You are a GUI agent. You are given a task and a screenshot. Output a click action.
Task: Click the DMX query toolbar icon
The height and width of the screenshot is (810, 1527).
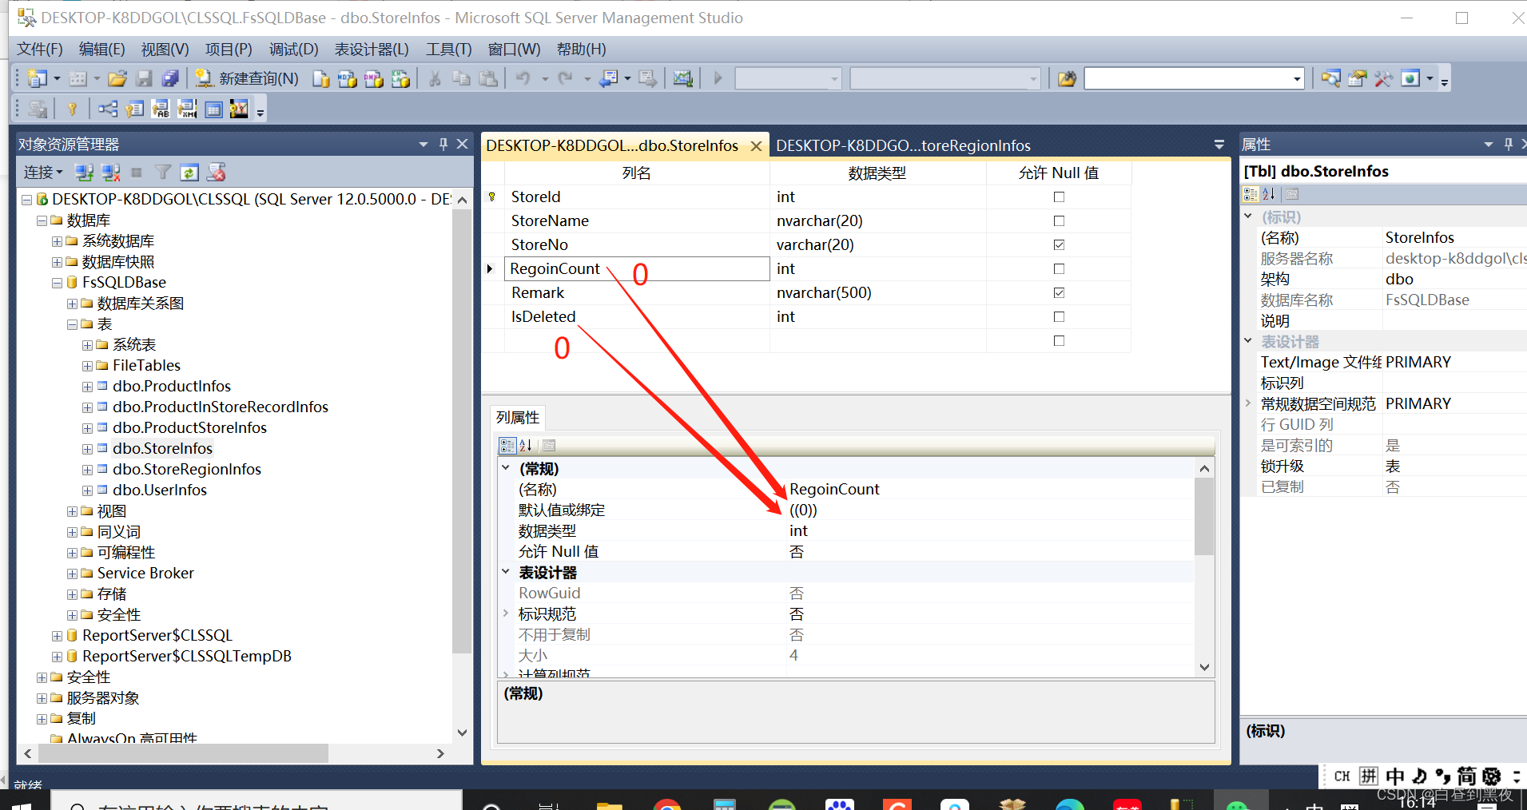[374, 78]
